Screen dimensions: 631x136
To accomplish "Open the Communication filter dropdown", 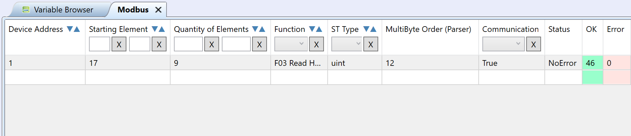I will pos(503,44).
